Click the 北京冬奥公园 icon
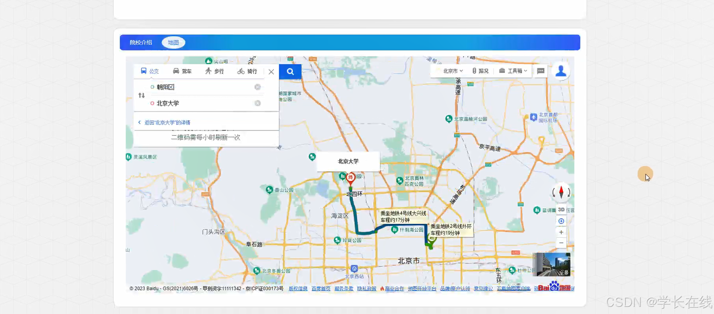The width and height of the screenshot is (714, 314). [257, 271]
